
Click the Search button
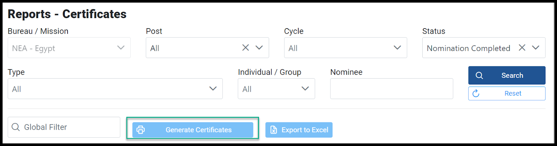pyautogui.click(x=507, y=75)
